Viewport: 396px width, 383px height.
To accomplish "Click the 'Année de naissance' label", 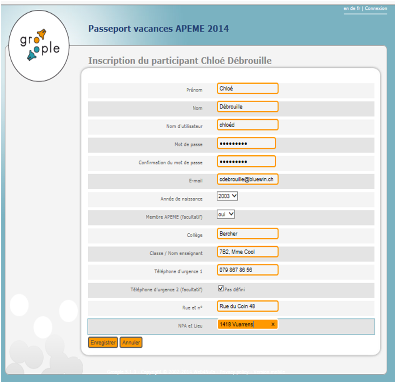I will tap(181, 199).
